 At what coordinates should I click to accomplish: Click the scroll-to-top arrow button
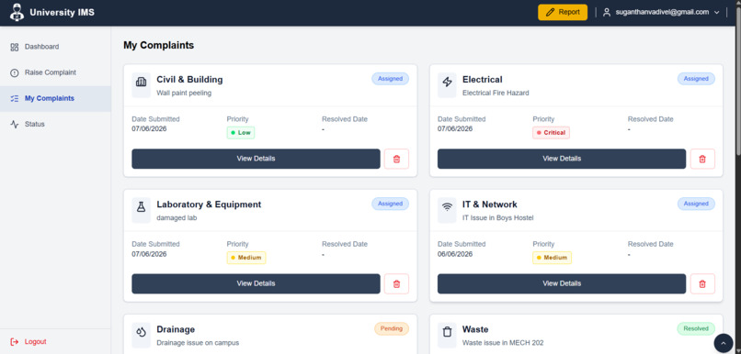point(723,343)
